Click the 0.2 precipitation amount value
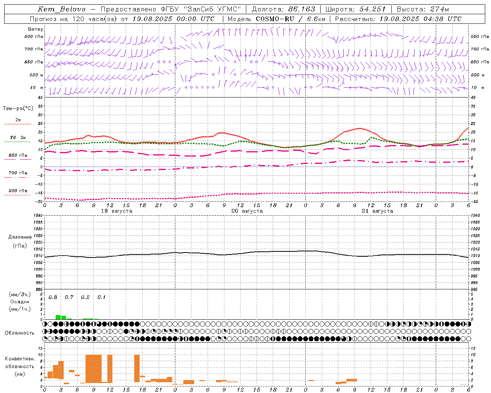The image size is (491, 393). (x=85, y=297)
